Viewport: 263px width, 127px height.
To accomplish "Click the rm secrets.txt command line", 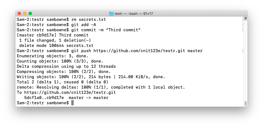I will tap(61, 19).
